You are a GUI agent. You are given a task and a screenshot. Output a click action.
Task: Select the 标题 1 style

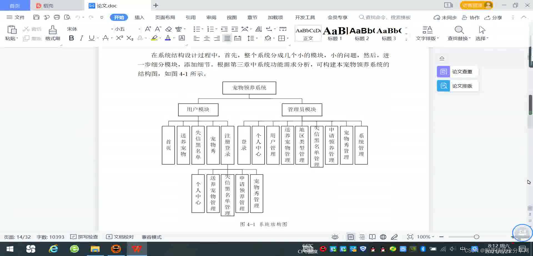tap(335, 34)
